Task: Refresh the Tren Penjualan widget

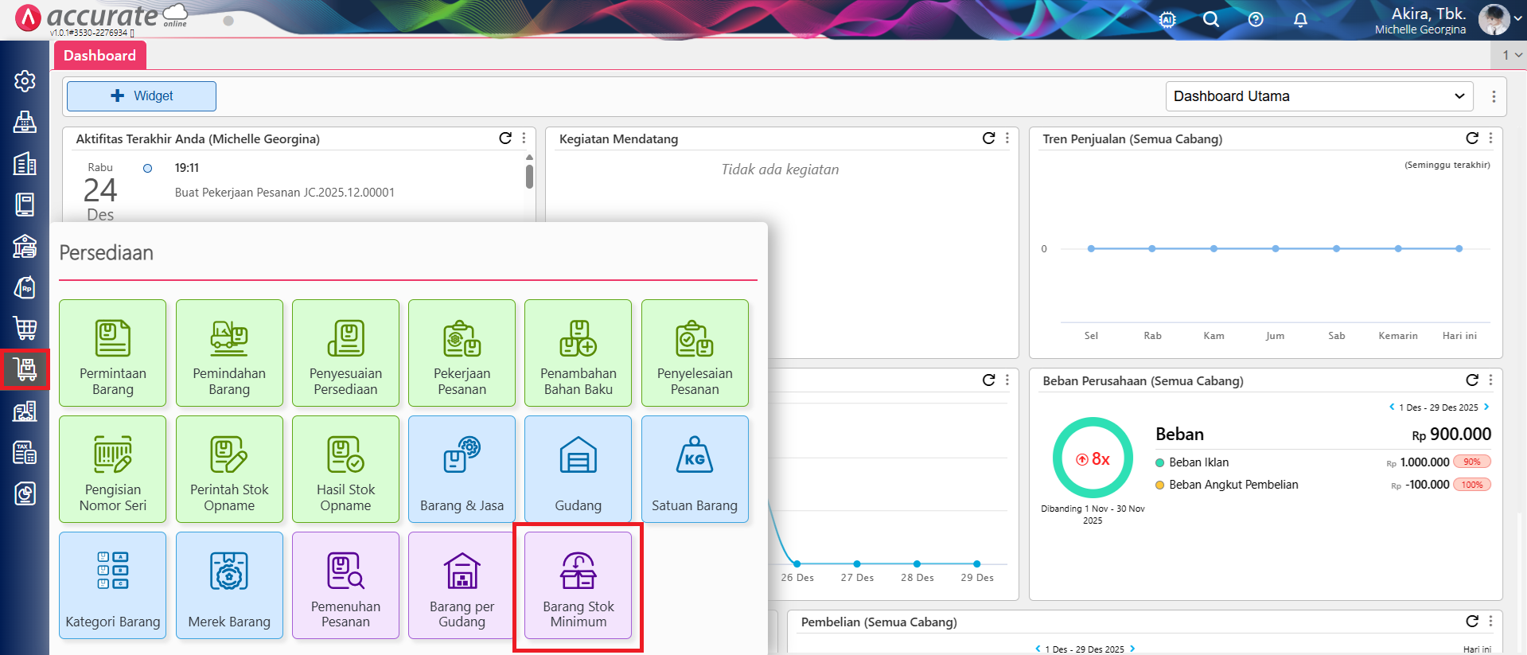Action: [x=1471, y=138]
